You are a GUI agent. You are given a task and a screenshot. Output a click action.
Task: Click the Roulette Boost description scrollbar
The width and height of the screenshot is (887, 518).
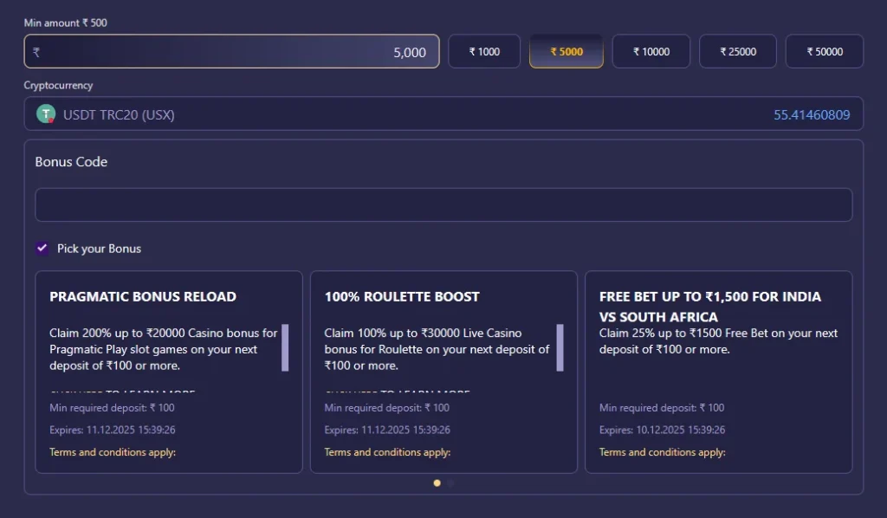tap(560, 347)
